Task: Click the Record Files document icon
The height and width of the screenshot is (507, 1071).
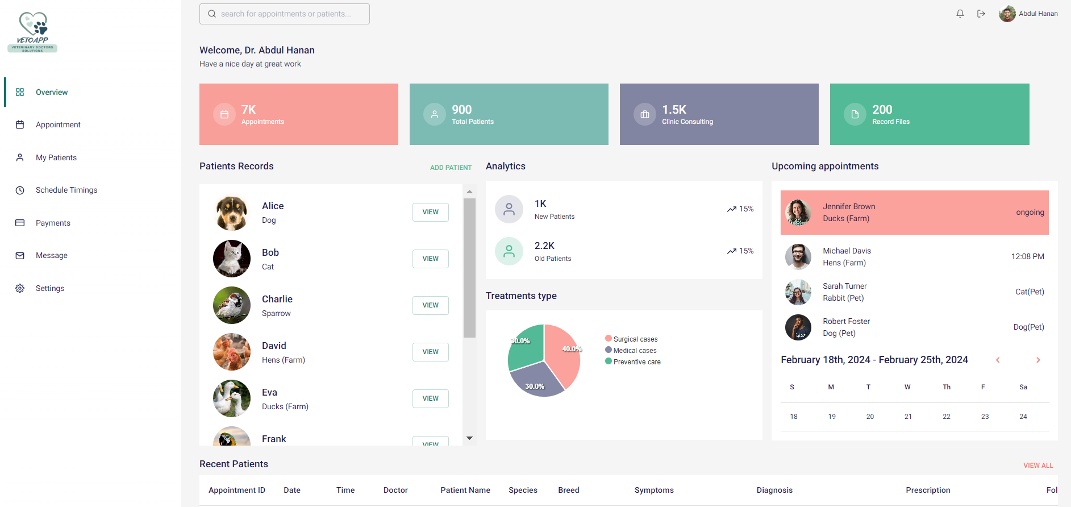Action: pos(855,114)
